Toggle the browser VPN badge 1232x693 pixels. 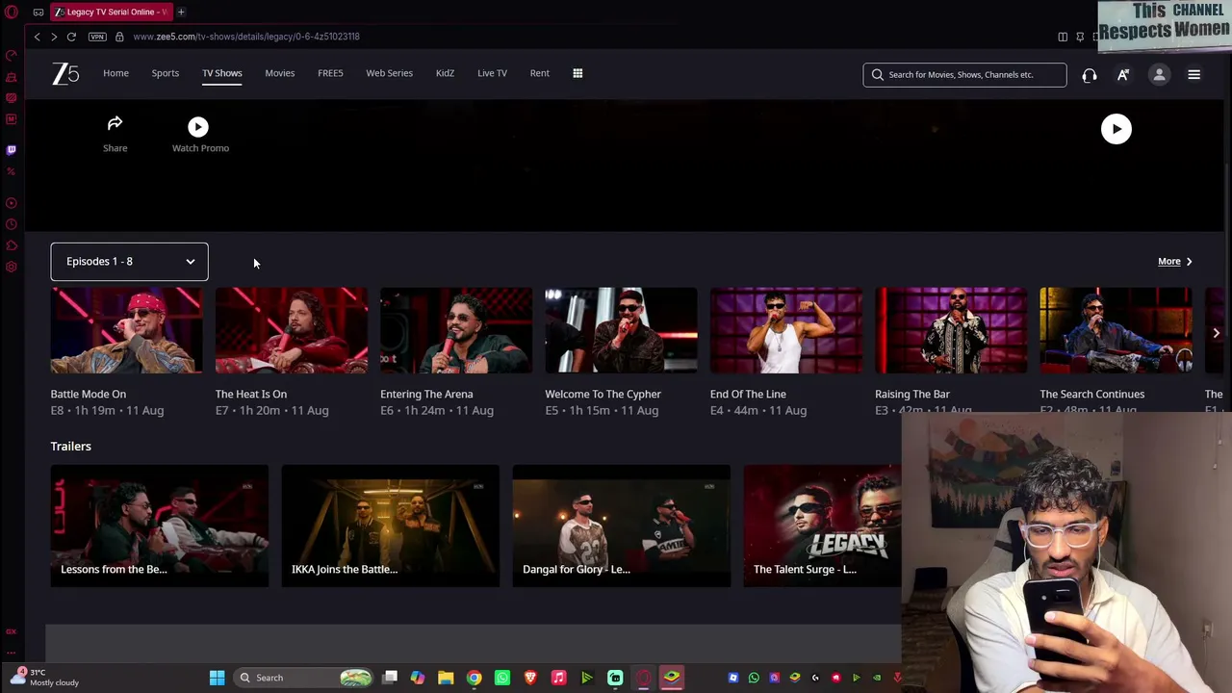point(97,37)
